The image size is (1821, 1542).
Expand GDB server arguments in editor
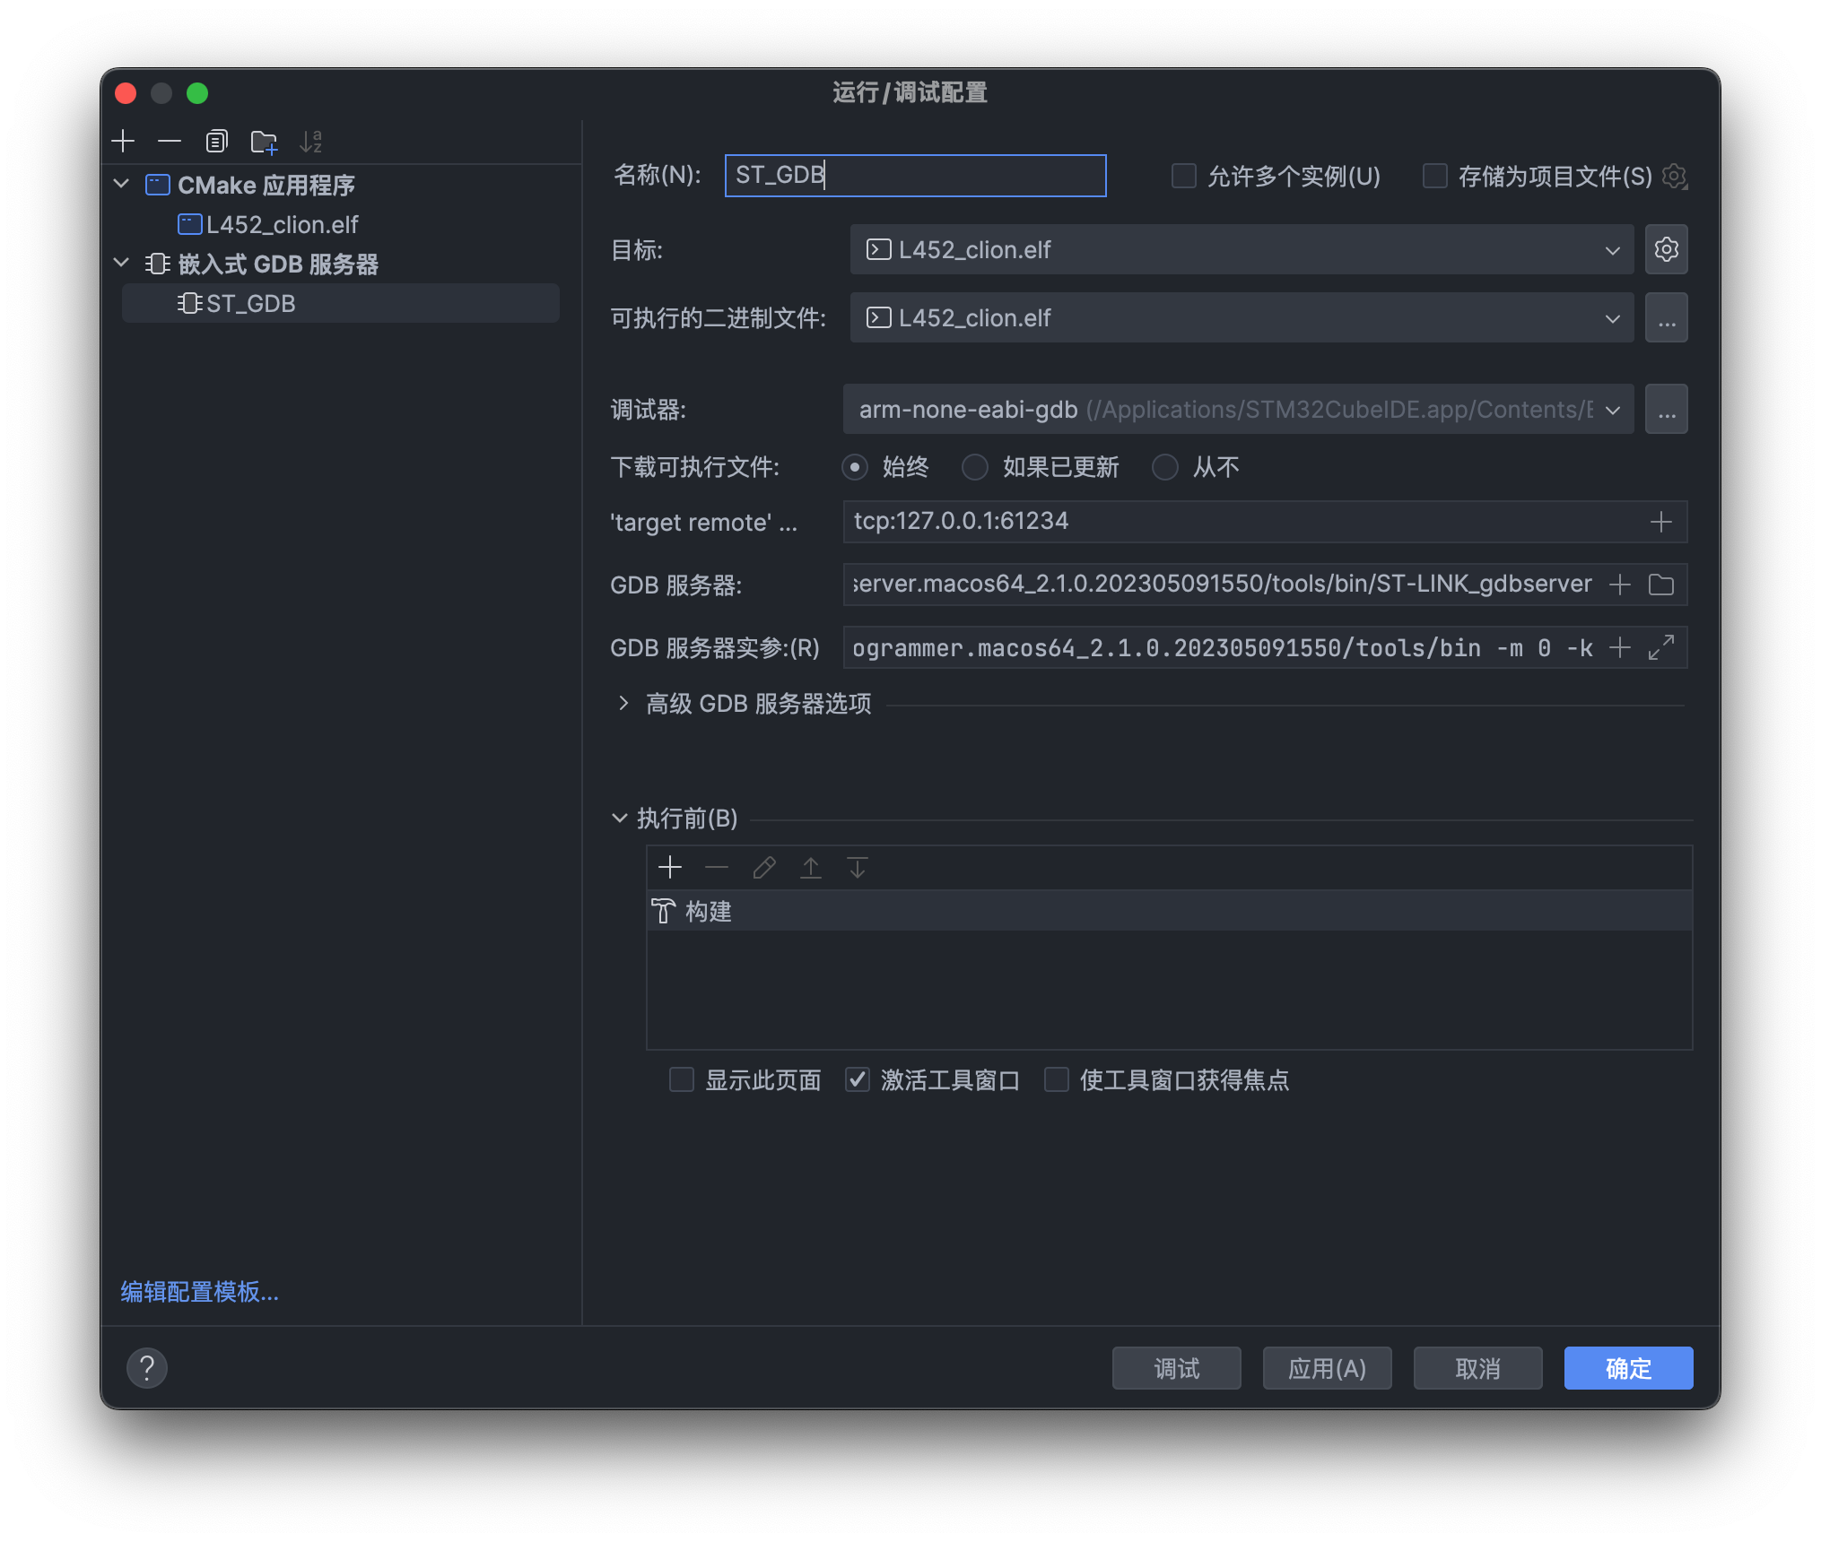pyautogui.click(x=1660, y=646)
